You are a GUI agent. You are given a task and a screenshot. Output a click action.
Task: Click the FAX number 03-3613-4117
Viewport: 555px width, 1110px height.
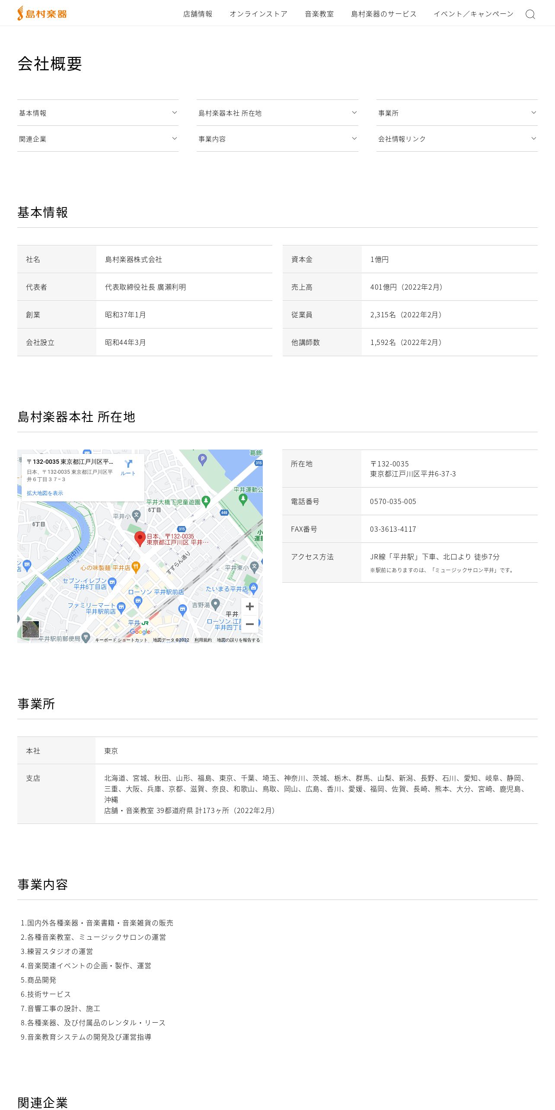393,529
